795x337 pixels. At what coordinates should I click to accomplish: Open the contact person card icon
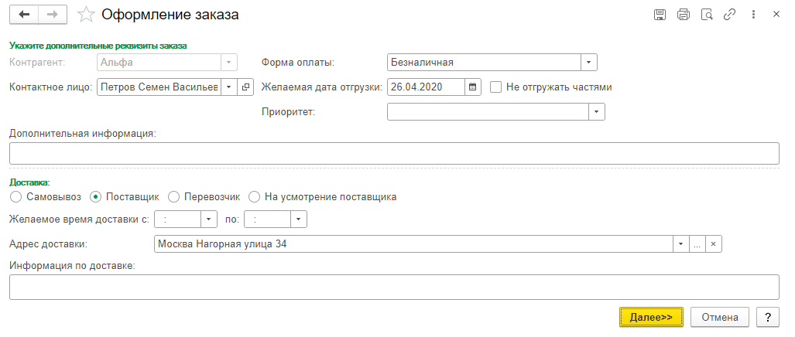pos(245,87)
